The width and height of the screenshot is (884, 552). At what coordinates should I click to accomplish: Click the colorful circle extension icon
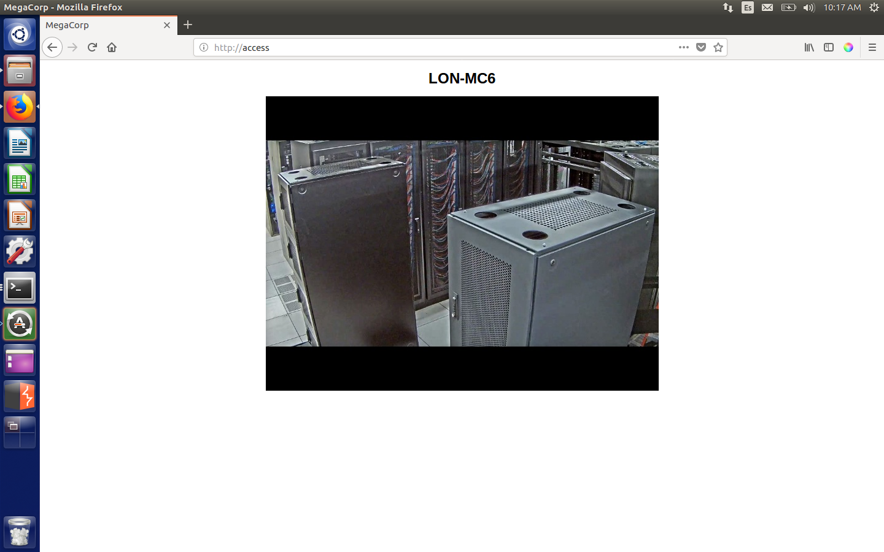click(848, 47)
